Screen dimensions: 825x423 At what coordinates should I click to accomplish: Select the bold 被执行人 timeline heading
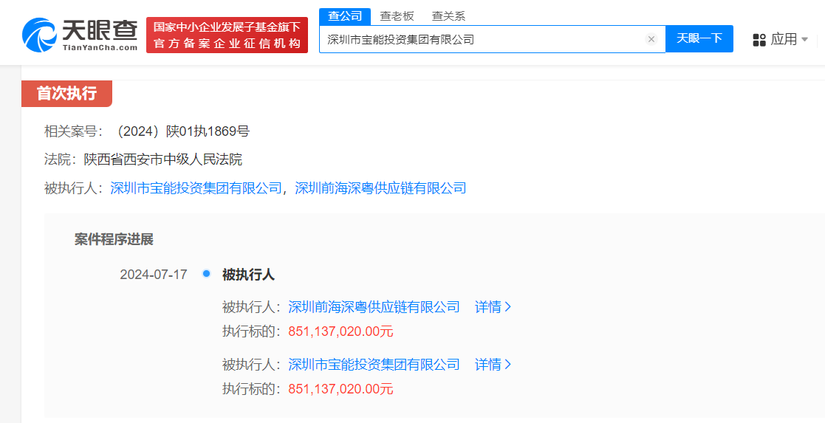click(x=248, y=275)
